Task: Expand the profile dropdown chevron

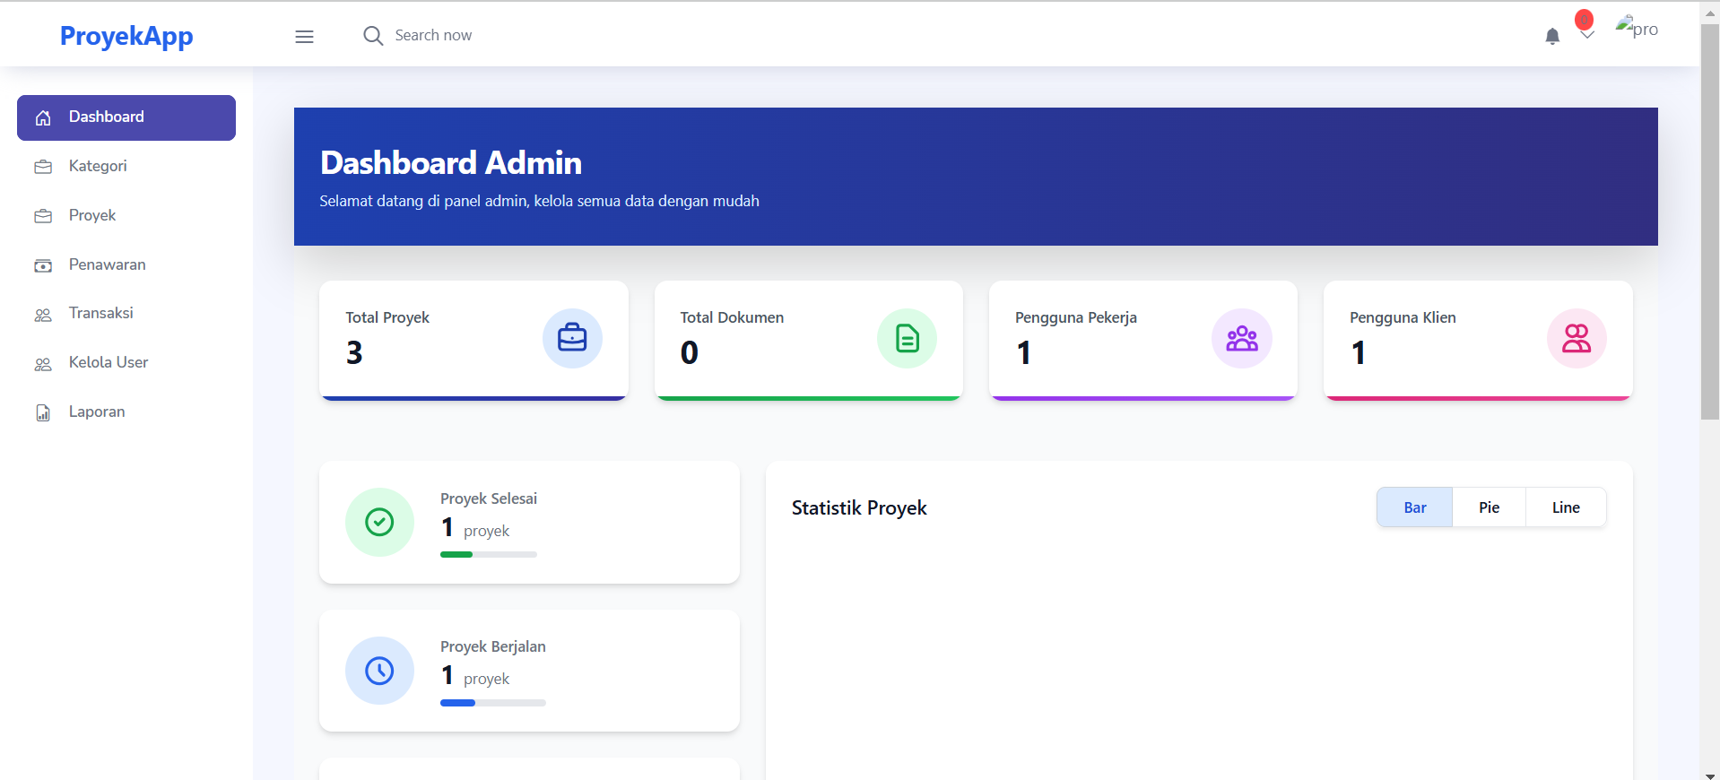Action: (x=1586, y=36)
